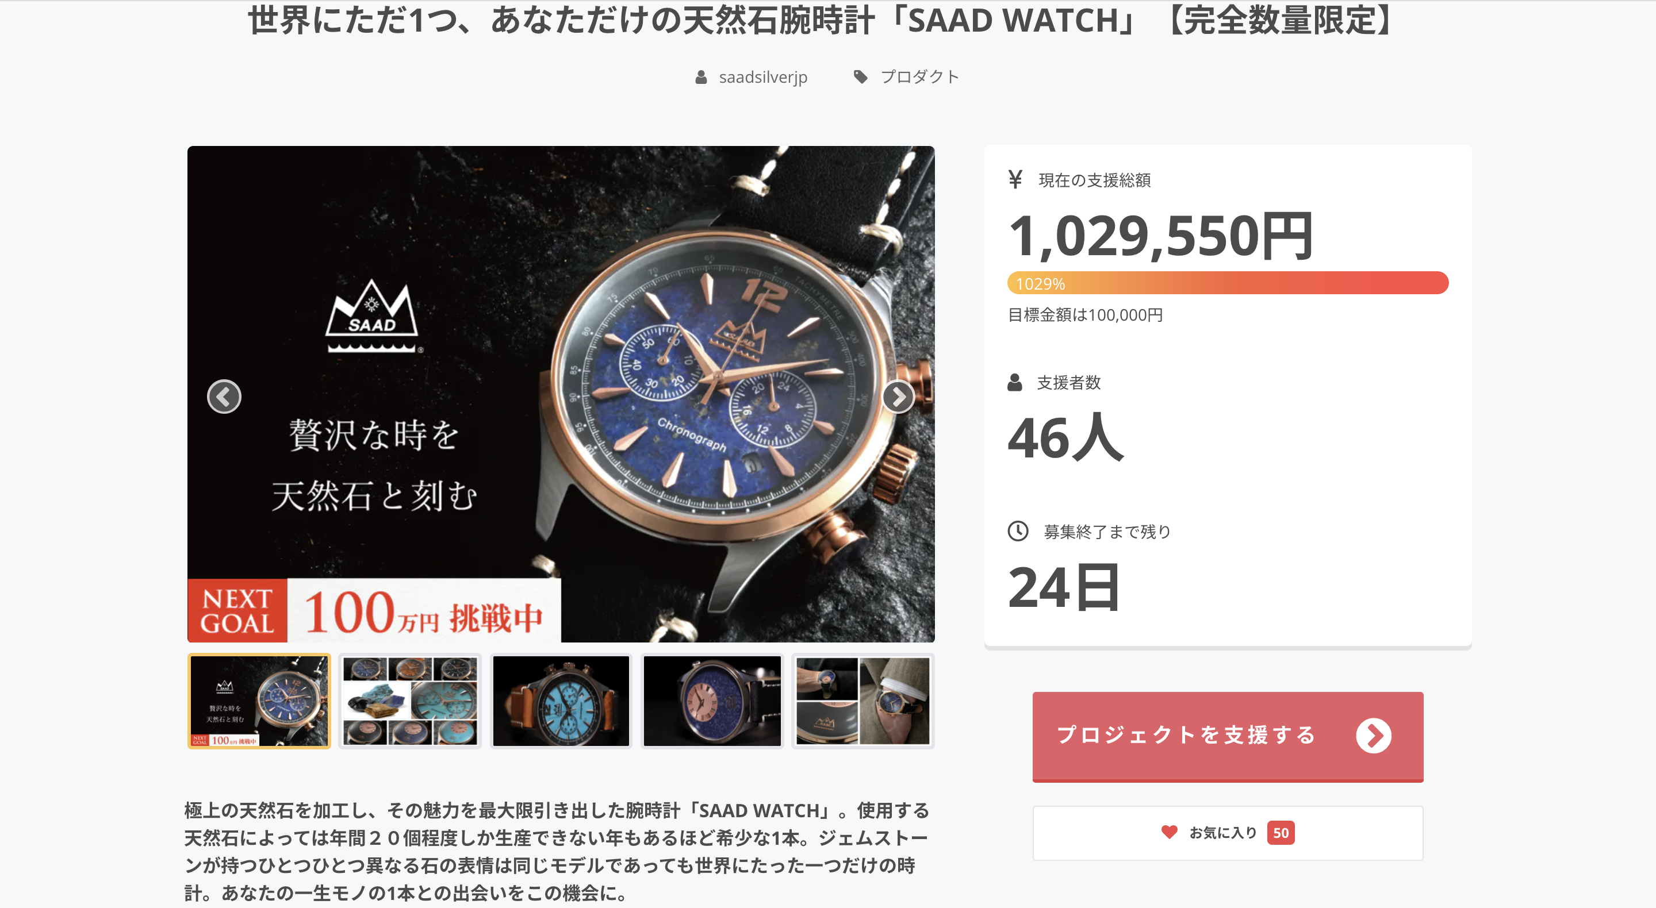Open the saadsilverjp profile link

coord(762,77)
